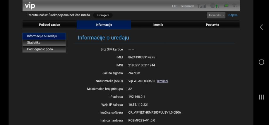269x125 pixels.
Task: Click the green SIM card status icon
Action: pos(226,6)
